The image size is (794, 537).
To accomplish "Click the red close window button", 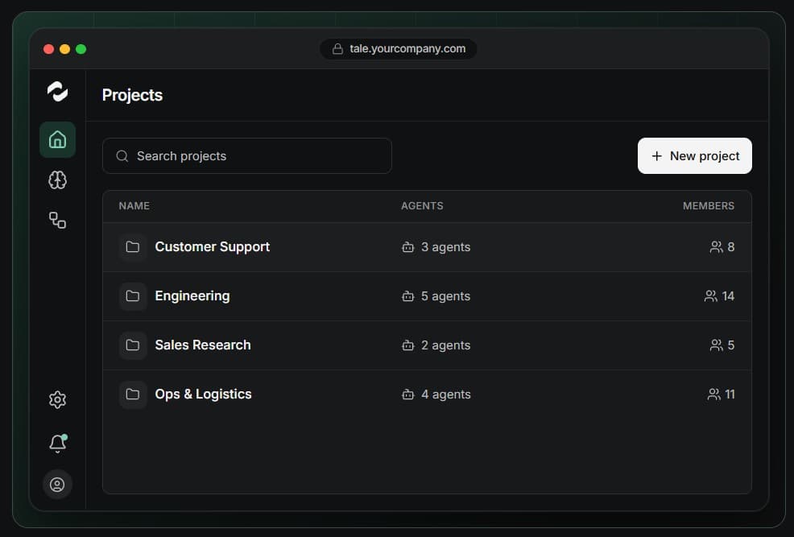I will coord(48,49).
